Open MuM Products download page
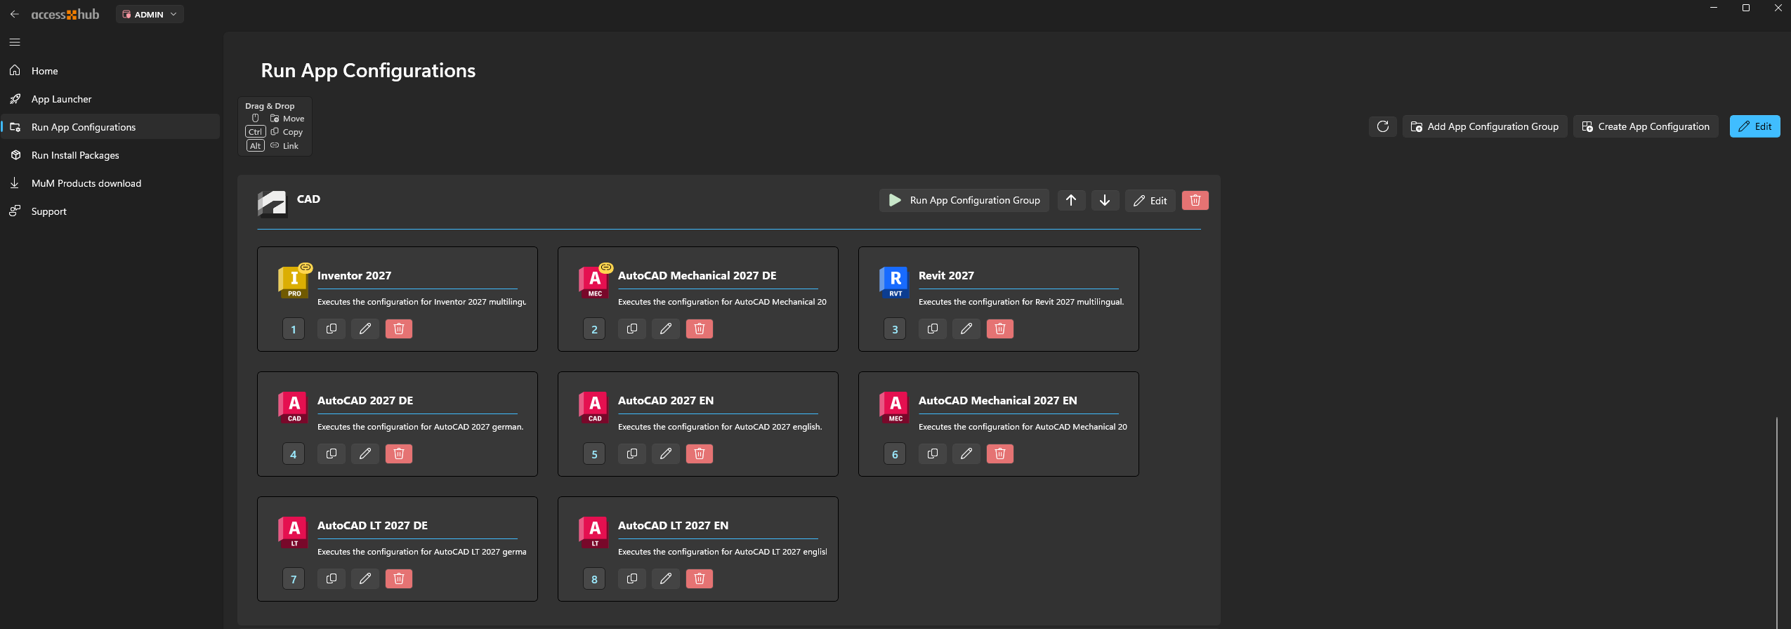 click(110, 183)
